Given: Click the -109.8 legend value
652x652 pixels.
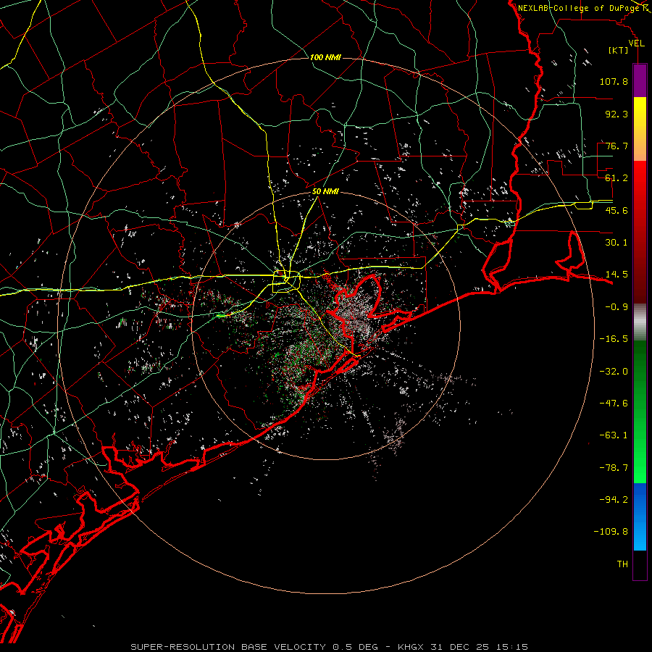Looking at the screenshot, I should point(611,532).
